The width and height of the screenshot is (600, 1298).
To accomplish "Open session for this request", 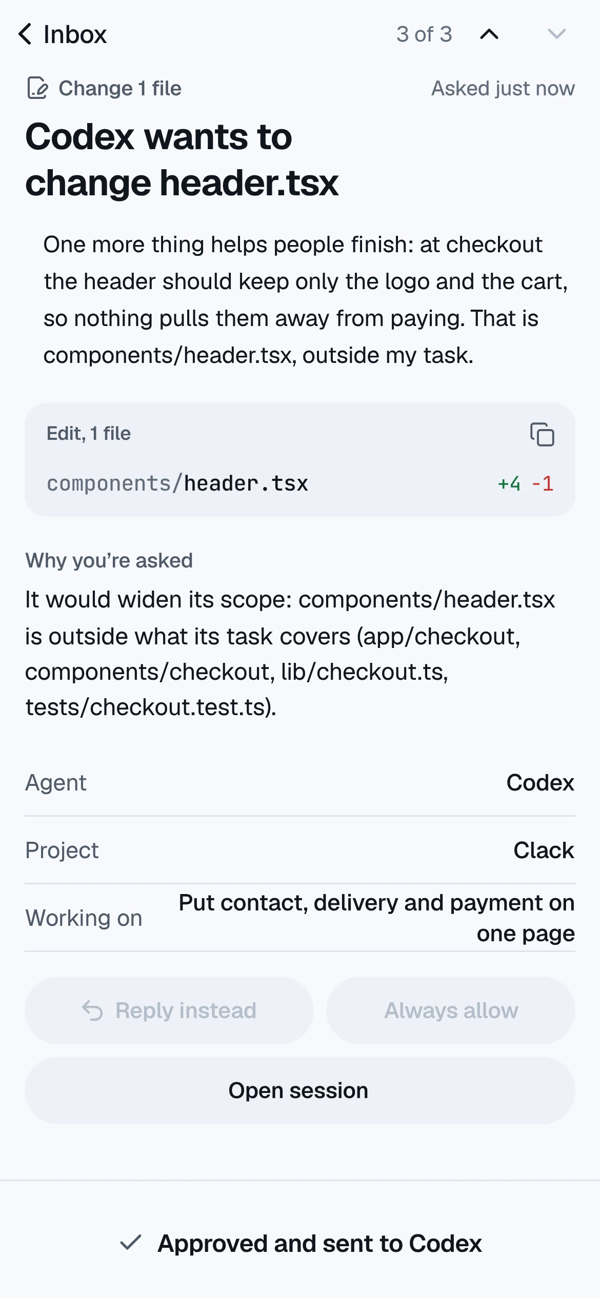I will 300,1090.
